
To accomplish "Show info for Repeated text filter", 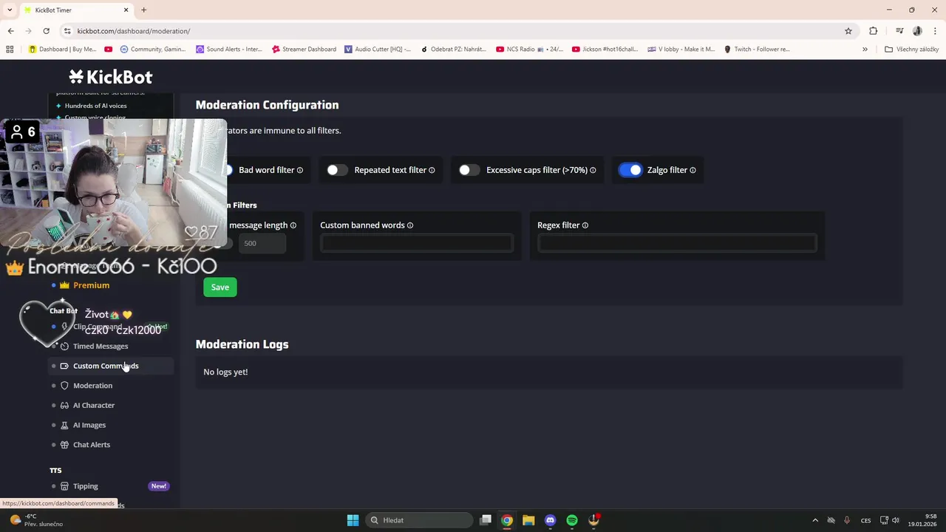I will (x=432, y=170).
